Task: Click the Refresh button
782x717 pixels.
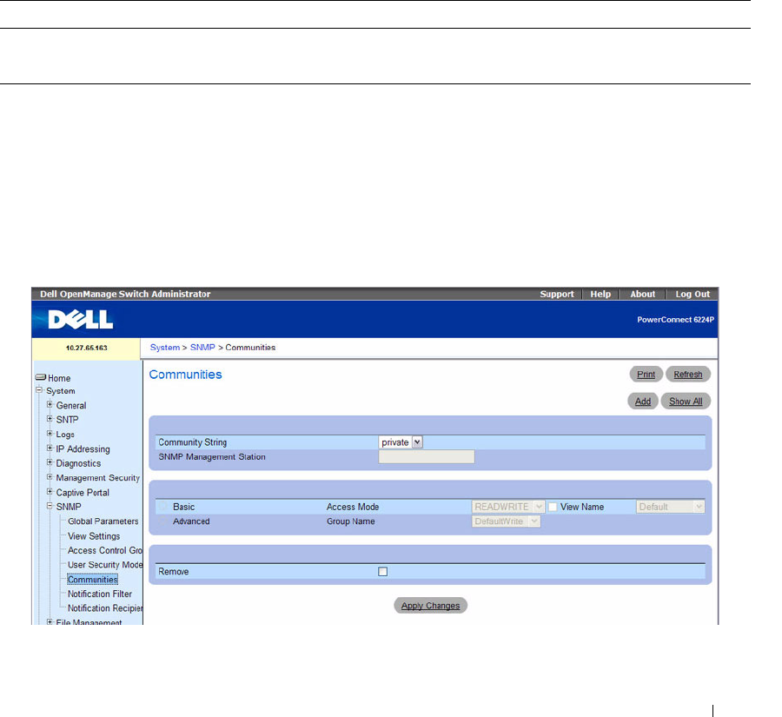Action: click(688, 375)
